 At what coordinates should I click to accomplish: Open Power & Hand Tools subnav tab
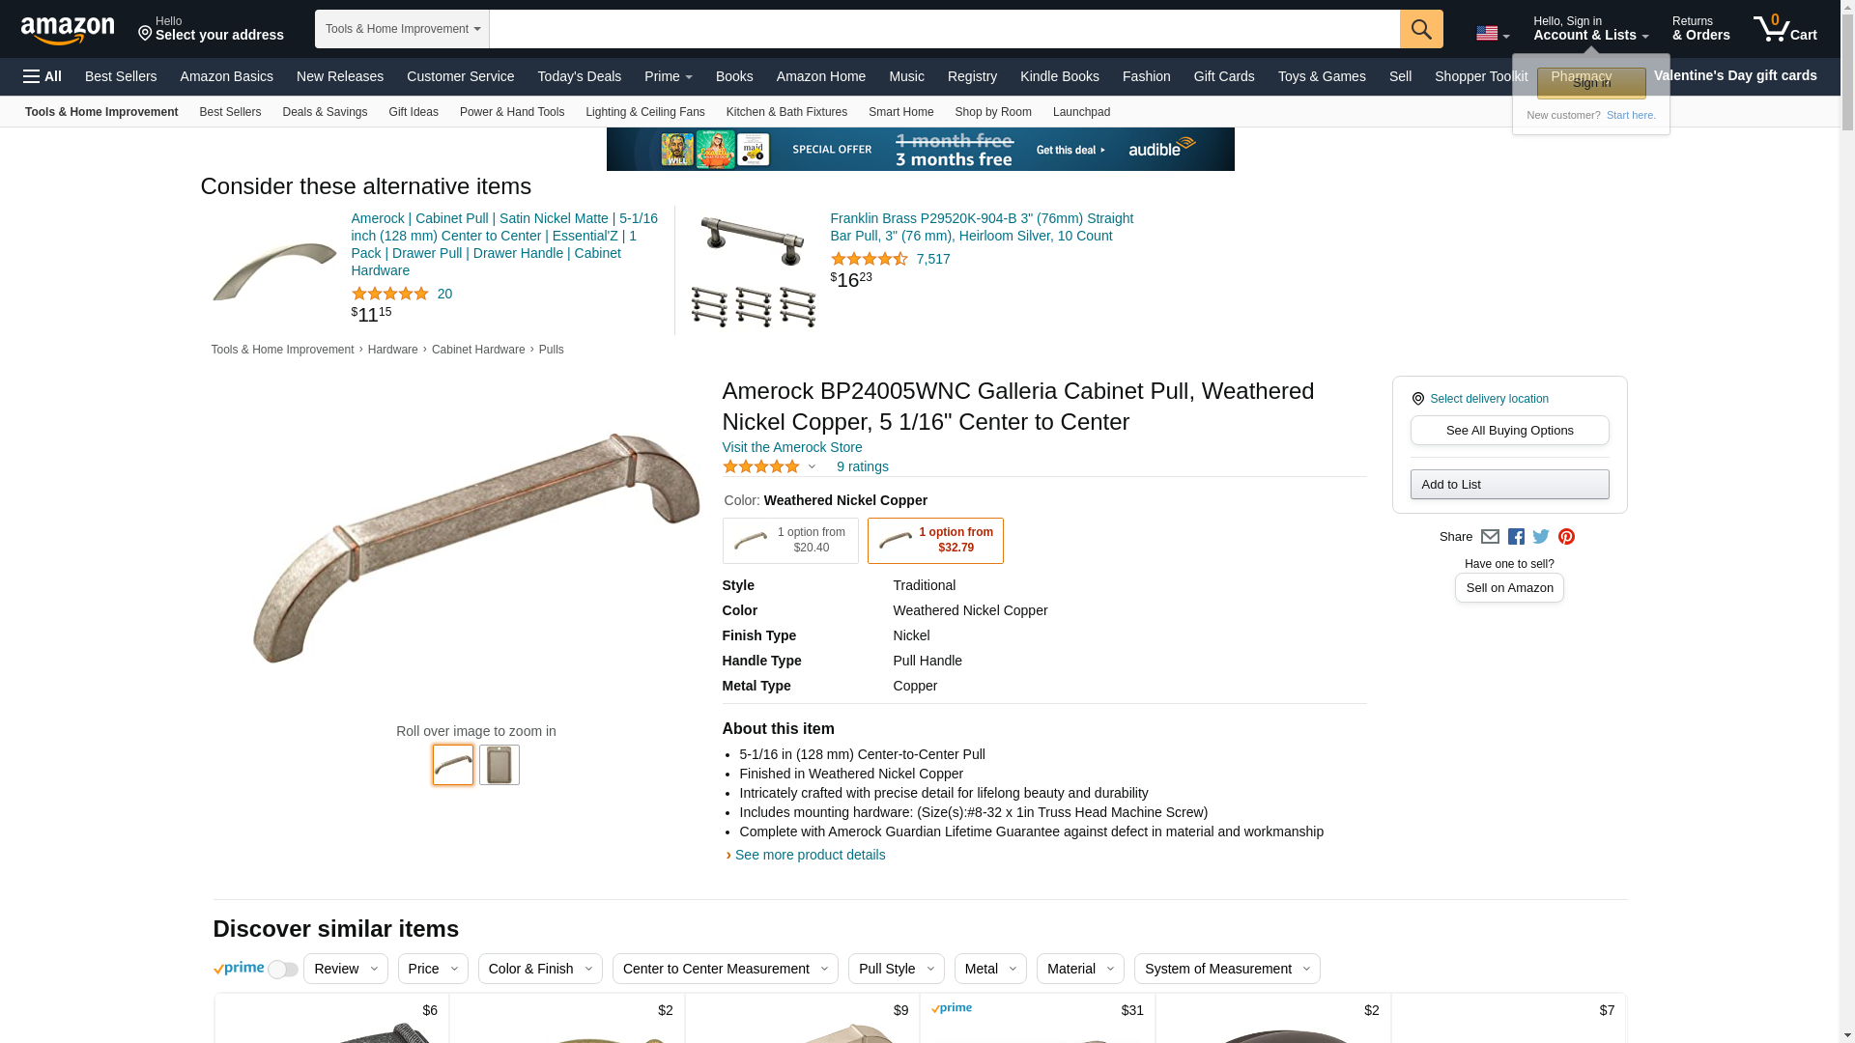(x=512, y=112)
